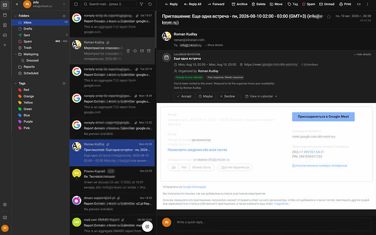Collapse the Tags section
This screenshot has height=235, width=376.
click(16, 84)
